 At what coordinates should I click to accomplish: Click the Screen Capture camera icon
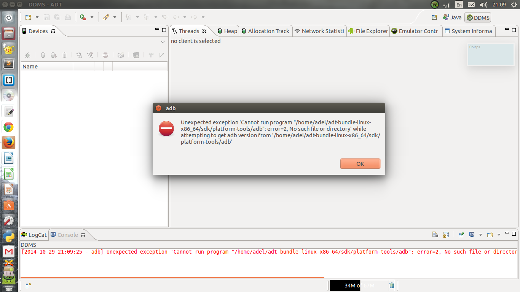coord(121,55)
